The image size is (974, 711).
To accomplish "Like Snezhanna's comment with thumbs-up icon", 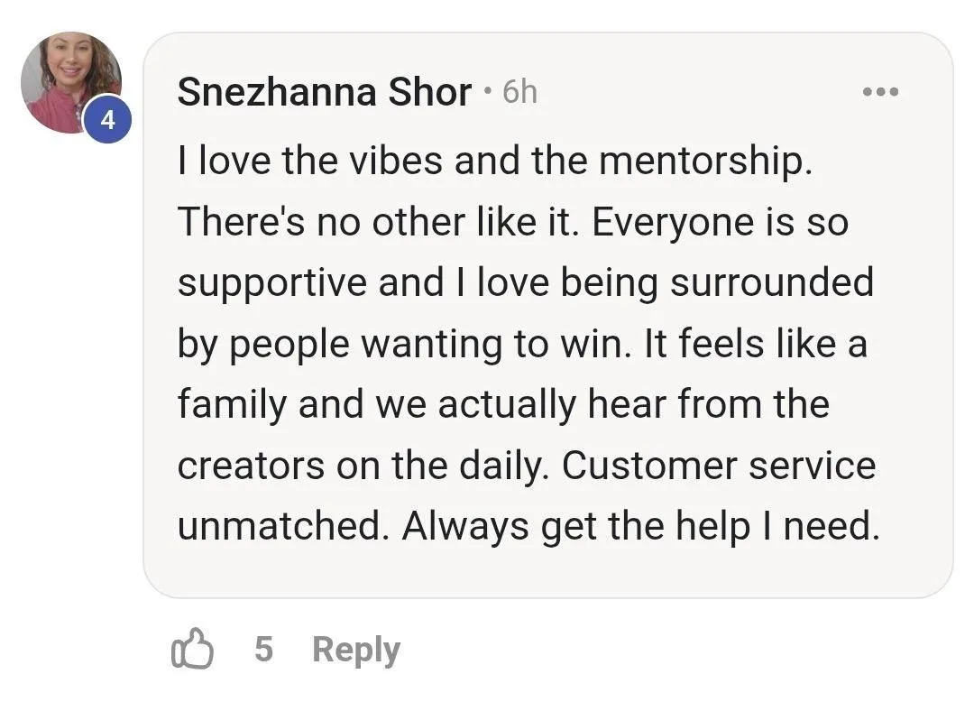I will click(x=192, y=649).
